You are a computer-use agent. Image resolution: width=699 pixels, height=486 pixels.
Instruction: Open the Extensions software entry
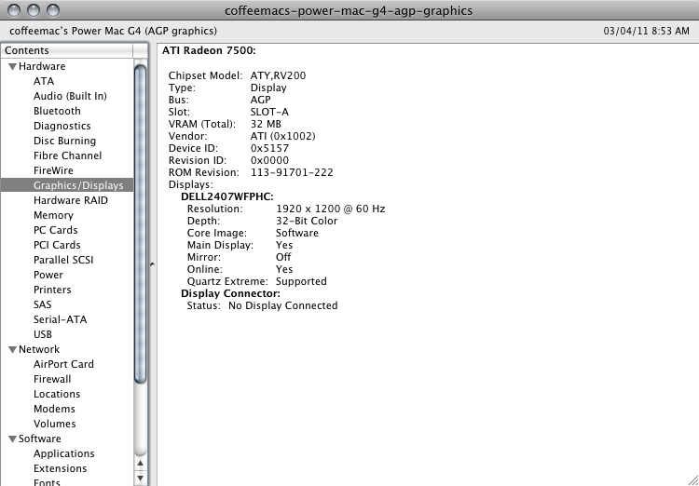(x=60, y=468)
